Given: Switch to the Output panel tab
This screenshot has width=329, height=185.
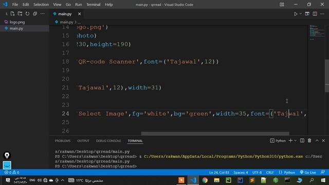Looking at the screenshot, I should pyautogui.click(x=83, y=141).
